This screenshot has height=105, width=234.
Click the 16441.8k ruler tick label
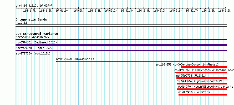tap(45, 11)
